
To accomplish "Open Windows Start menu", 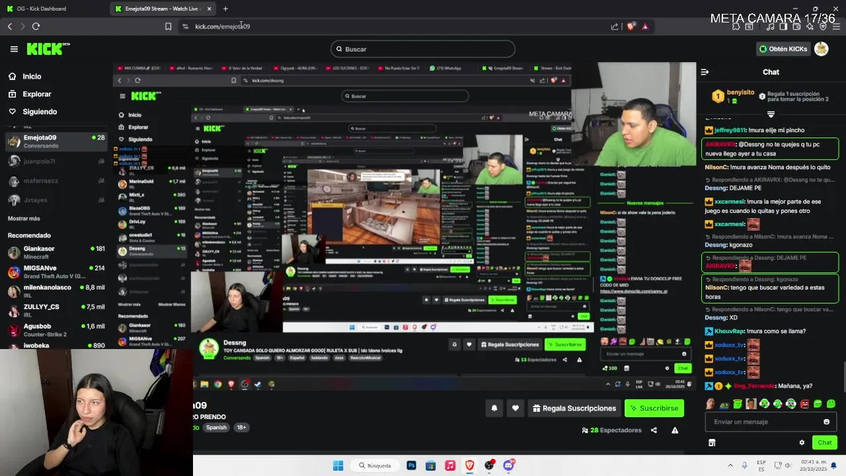I will (338, 465).
